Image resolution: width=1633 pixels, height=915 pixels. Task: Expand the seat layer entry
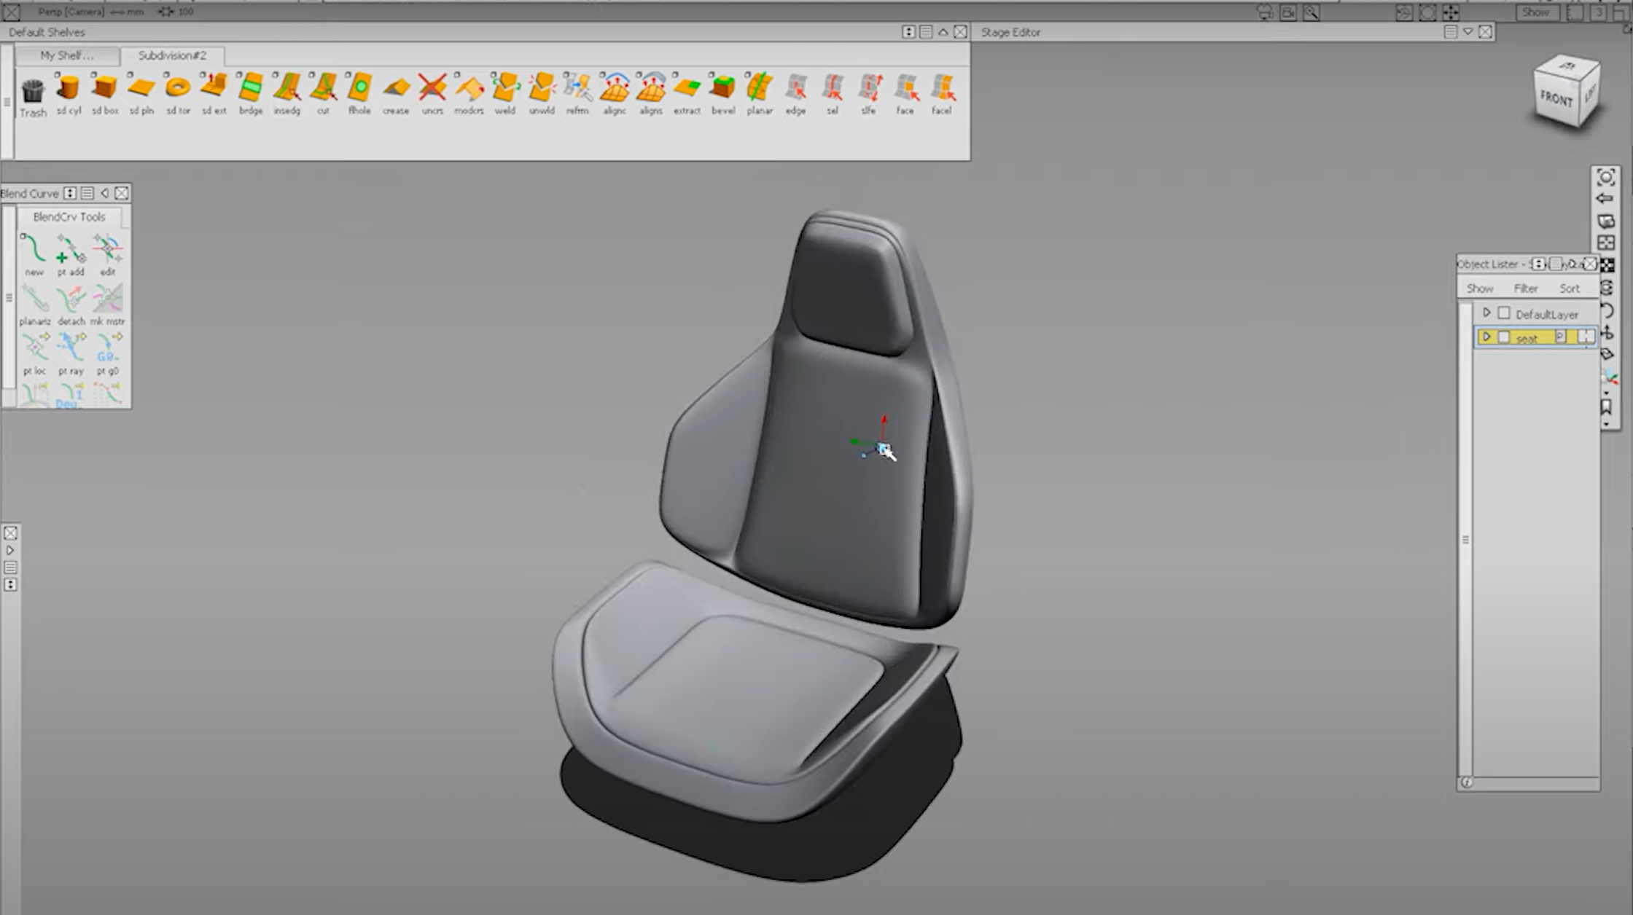(1487, 337)
